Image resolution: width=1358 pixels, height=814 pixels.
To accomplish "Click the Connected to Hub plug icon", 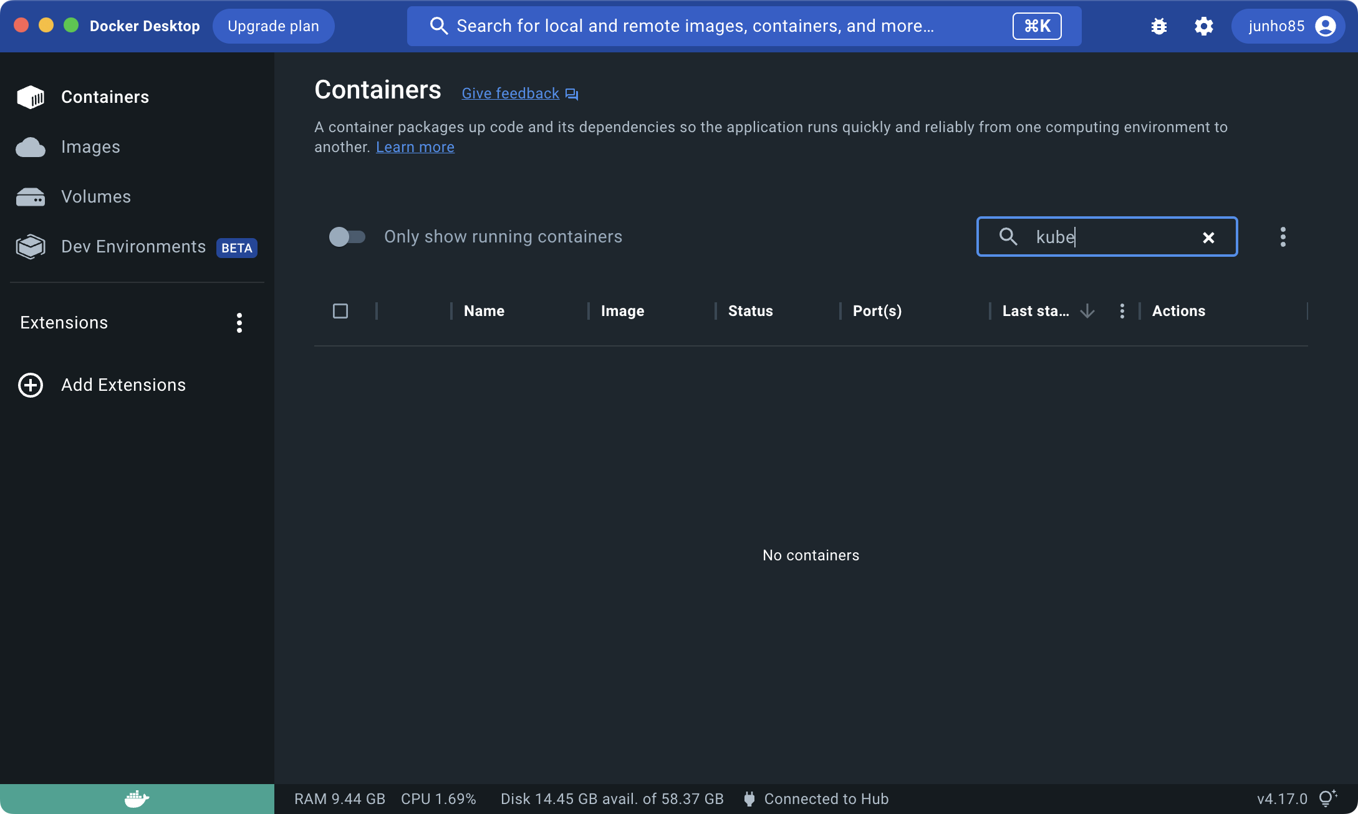I will point(749,799).
